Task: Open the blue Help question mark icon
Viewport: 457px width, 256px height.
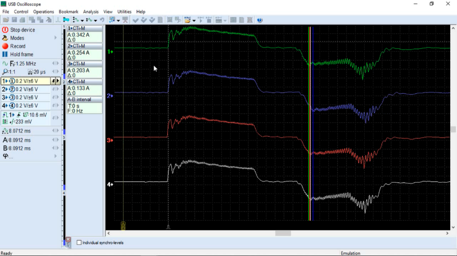Action: [260, 20]
